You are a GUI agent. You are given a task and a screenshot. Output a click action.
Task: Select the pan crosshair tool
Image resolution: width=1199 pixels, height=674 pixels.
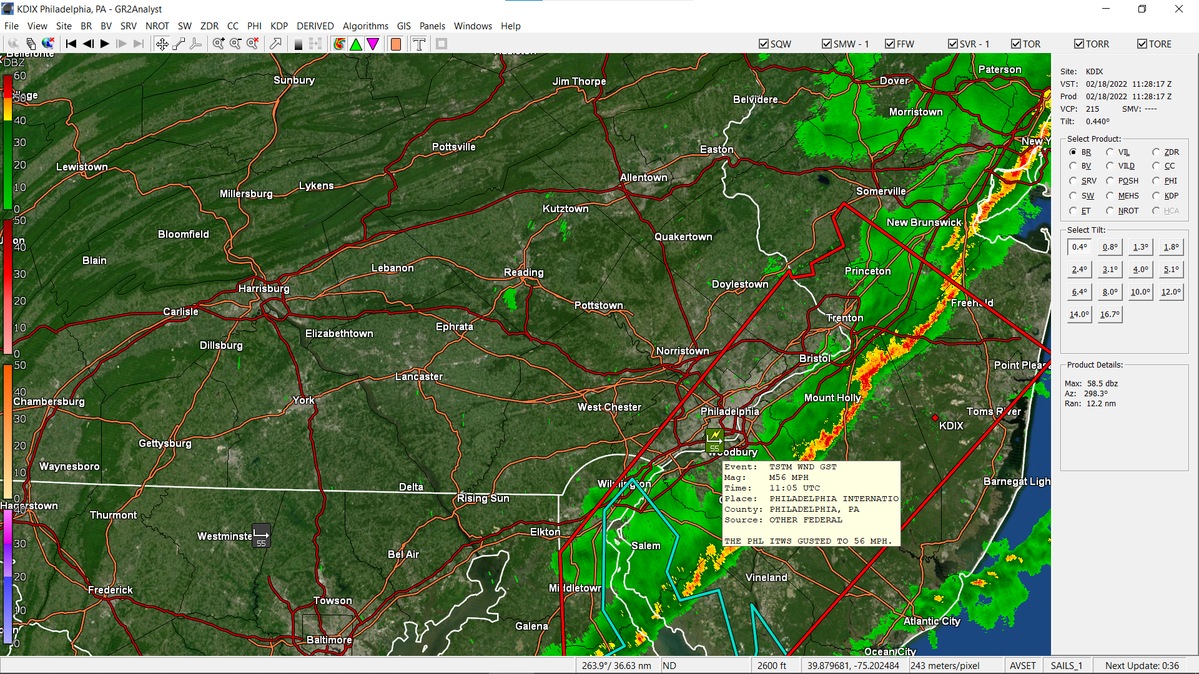(x=162, y=44)
